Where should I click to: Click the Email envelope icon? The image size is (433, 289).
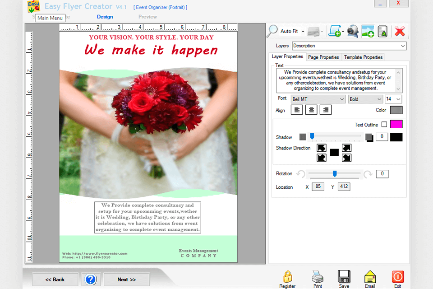370,276
